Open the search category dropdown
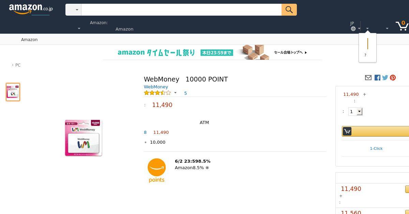 tap(73, 10)
